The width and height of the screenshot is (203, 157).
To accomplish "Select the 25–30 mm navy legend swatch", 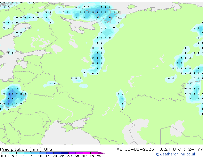I will click(65, 153).
